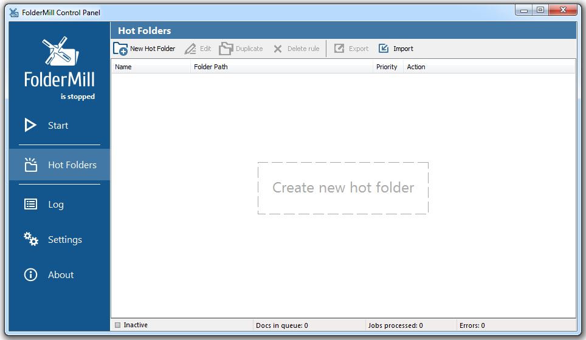
Task: Click the Import button label
Action: [x=403, y=49]
